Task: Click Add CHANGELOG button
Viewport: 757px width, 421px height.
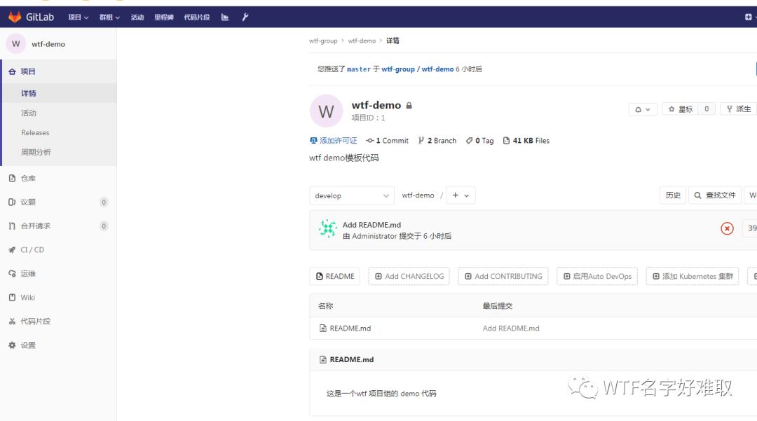Action: tap(409, 276)
